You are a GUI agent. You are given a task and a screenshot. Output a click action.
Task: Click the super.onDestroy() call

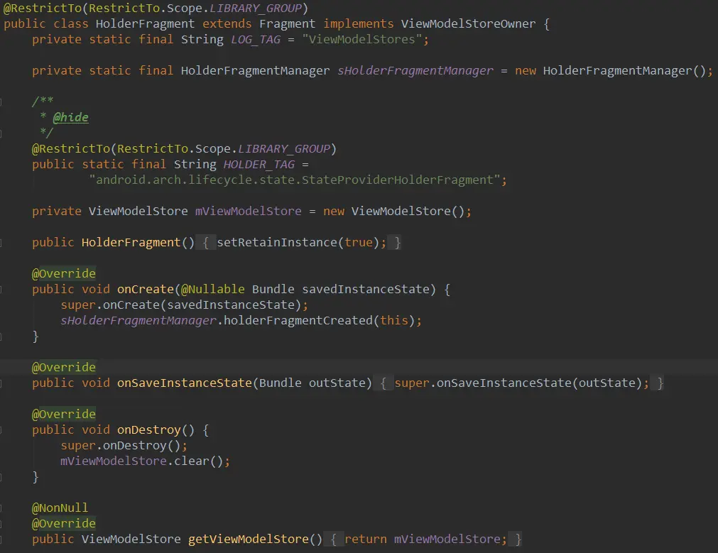coord(121,445)
